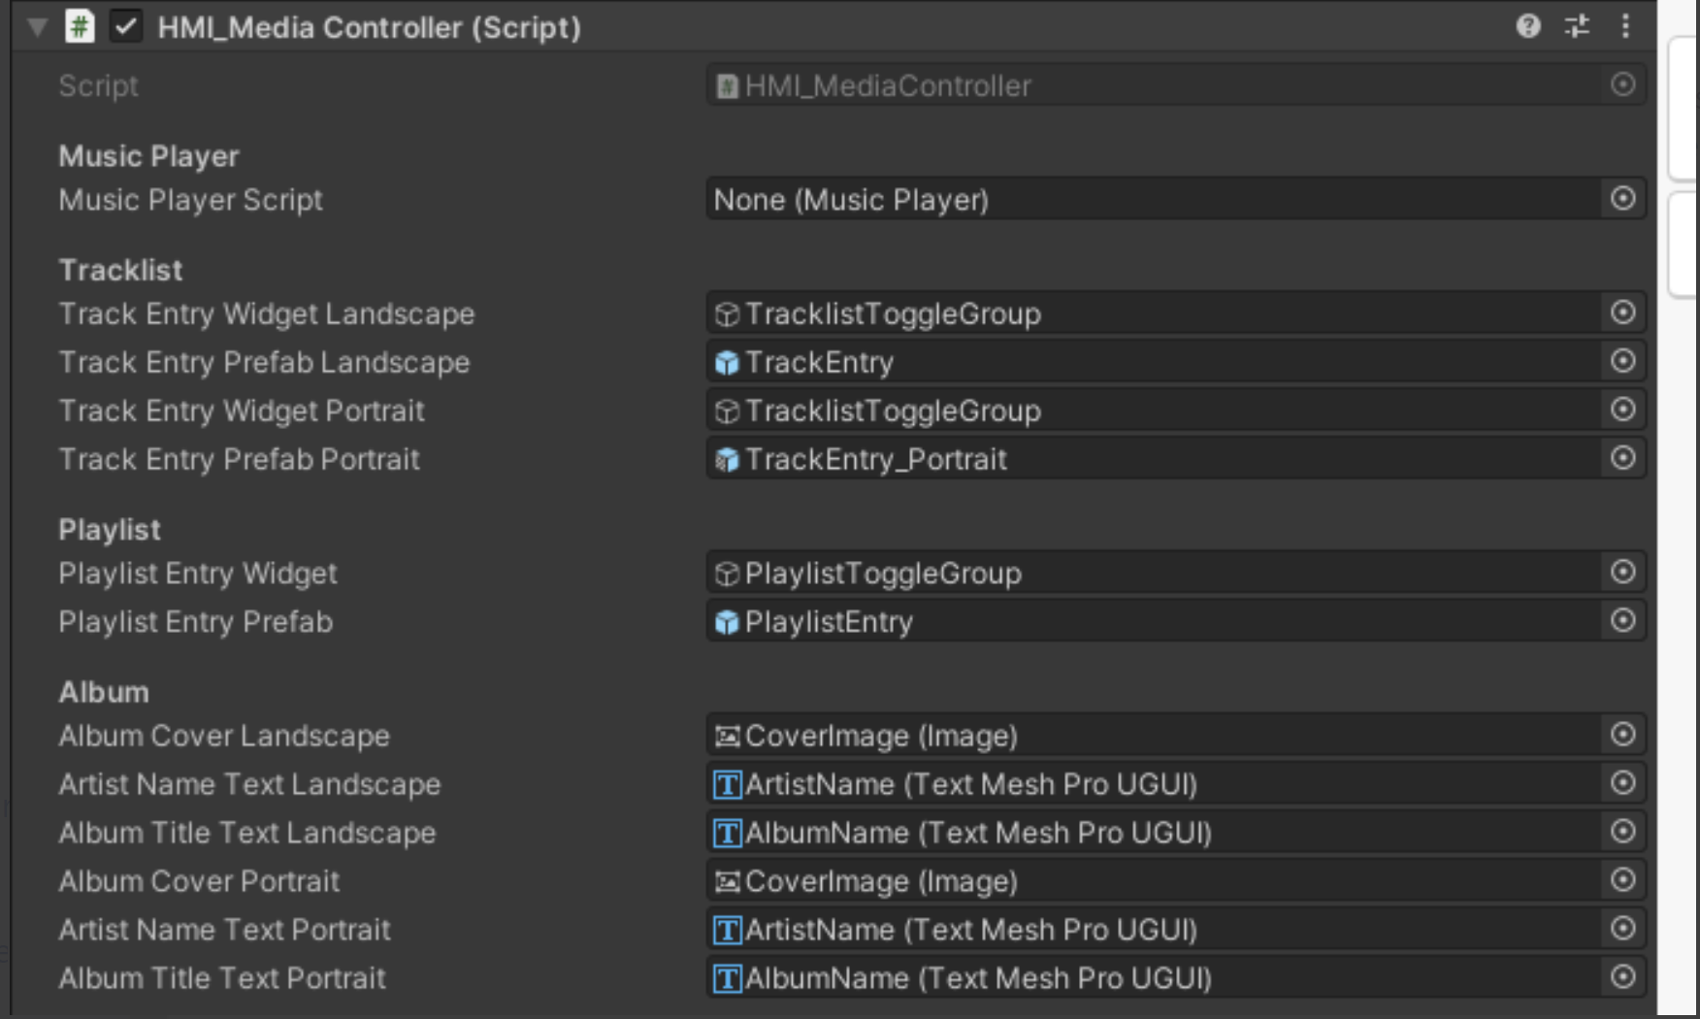Click the presets icon in the component header
The height and width of the screenshot is (1019, 1700).
pos(1577,27)
